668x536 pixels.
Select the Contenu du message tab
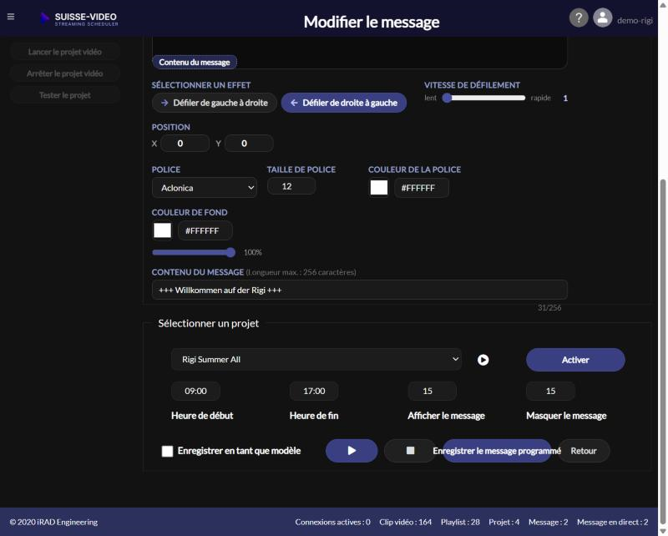(195, 63)
